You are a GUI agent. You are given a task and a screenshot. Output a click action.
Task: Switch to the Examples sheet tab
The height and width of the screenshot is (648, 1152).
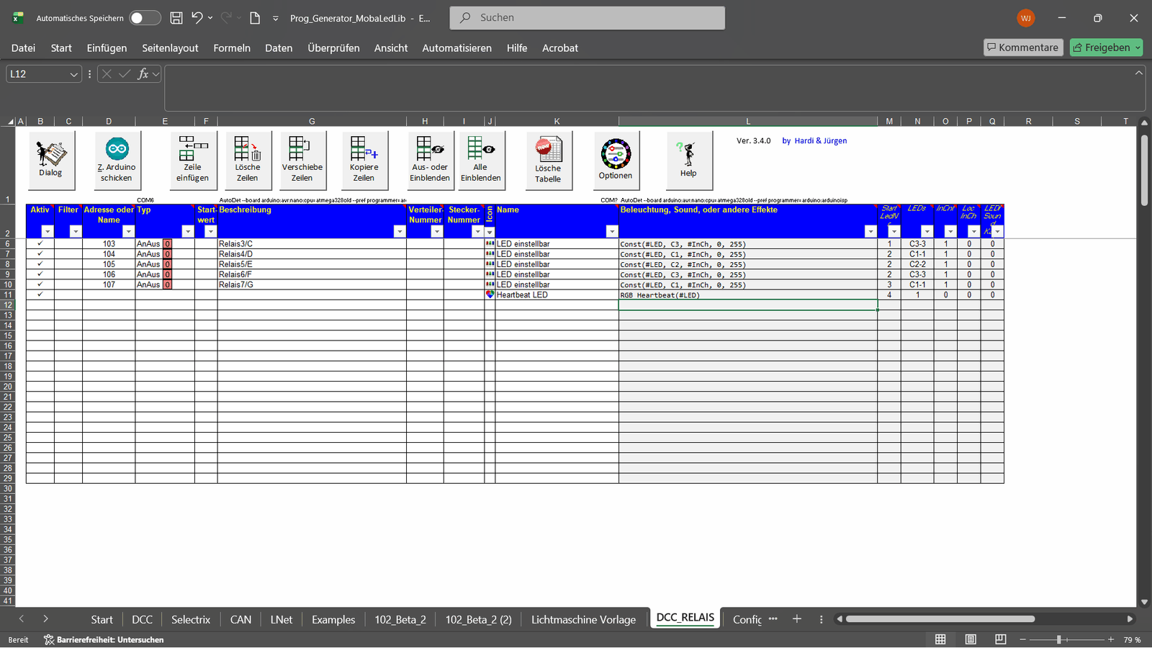click(333, 620)
